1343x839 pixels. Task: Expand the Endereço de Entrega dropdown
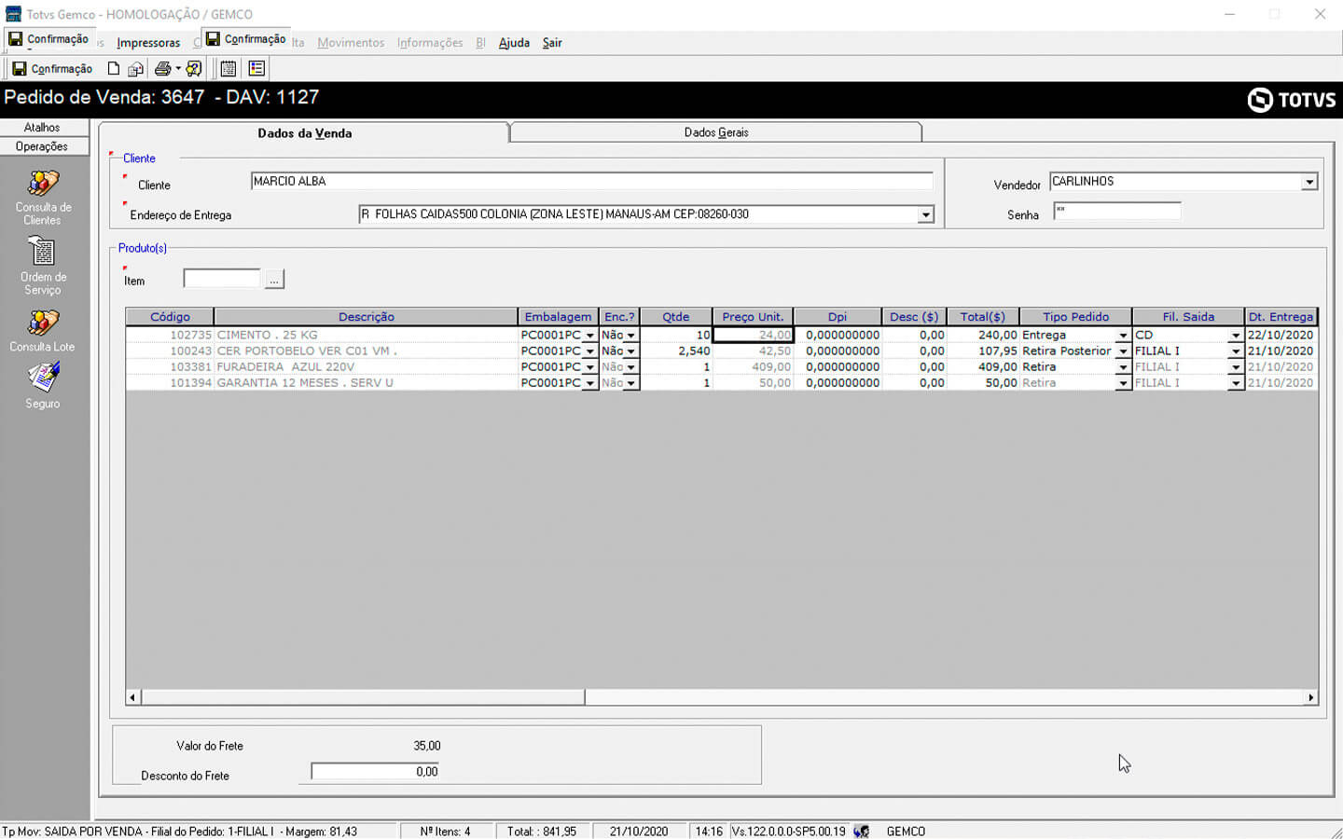tap(925, 215)
